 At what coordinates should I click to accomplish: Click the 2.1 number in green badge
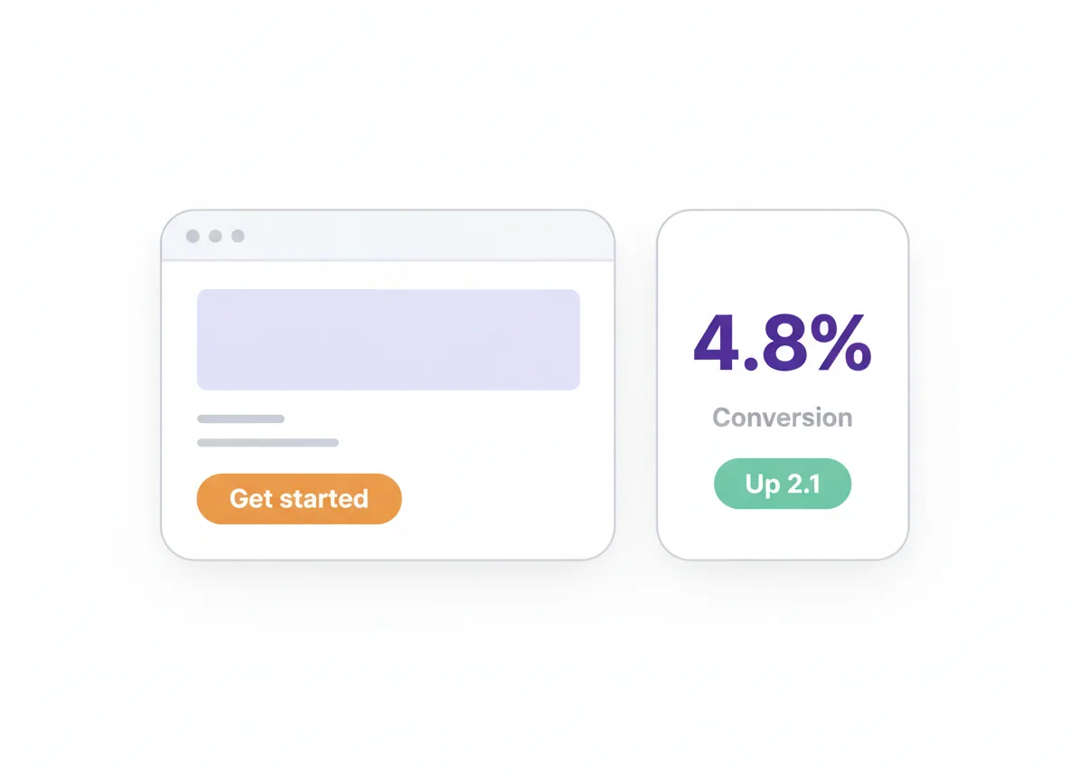click(804, 484)
